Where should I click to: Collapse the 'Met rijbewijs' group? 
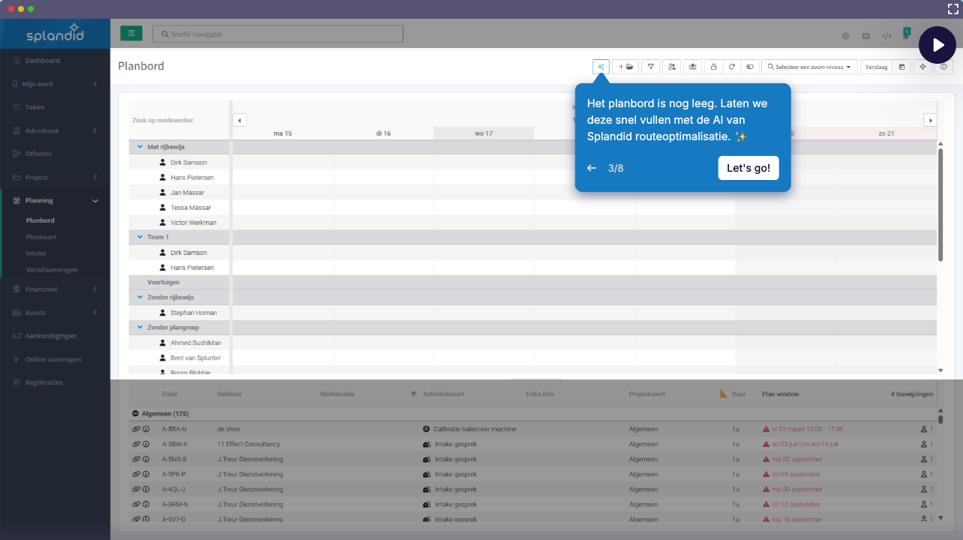[x=140, y=147]
